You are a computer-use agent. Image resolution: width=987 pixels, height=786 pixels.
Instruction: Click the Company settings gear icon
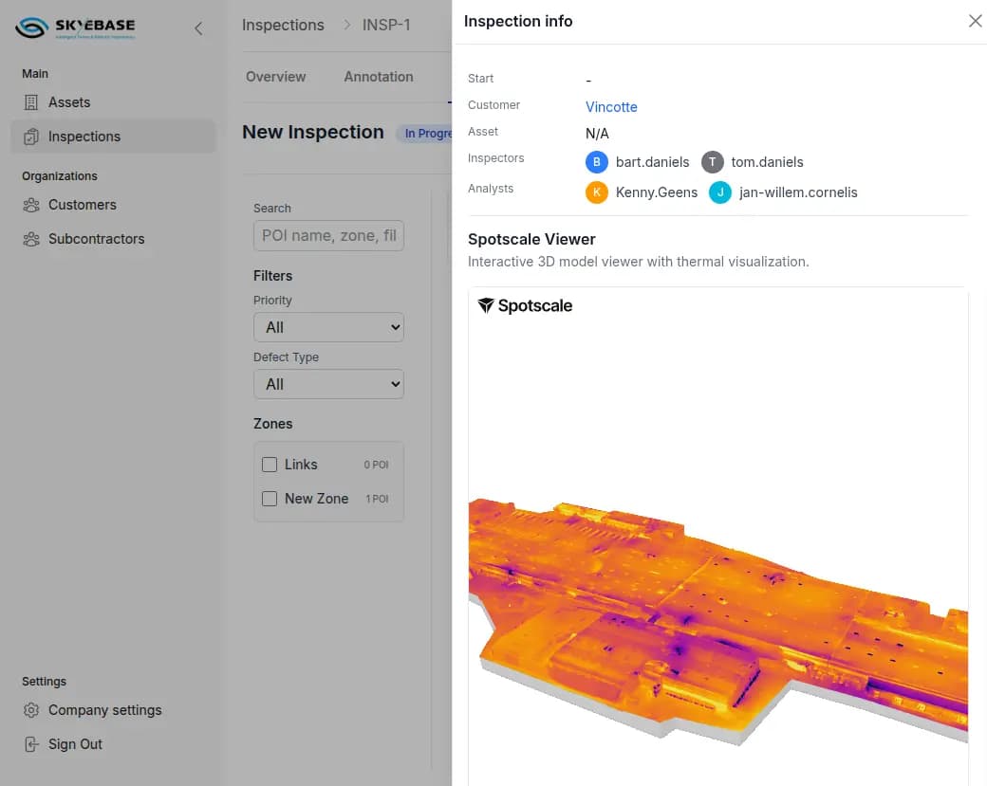click(x=31, y=710)
